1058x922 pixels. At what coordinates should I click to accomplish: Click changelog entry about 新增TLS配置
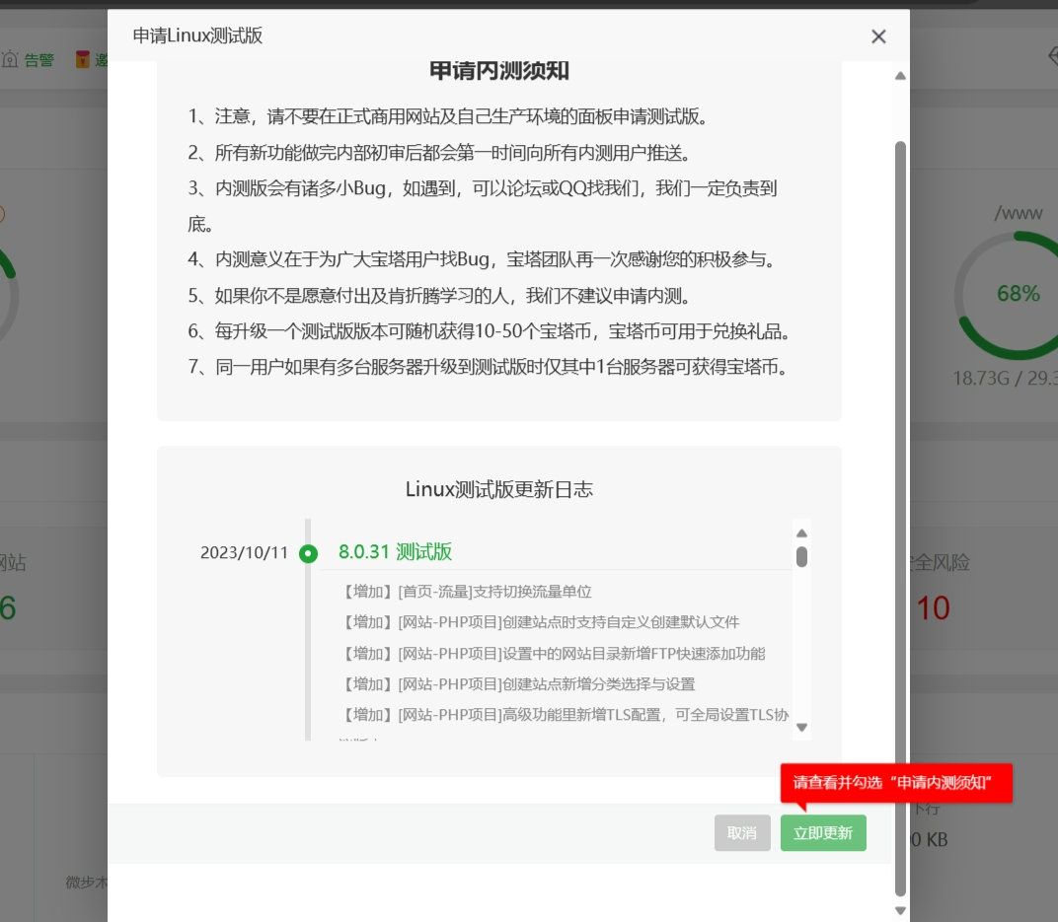pyautogui.click(x=565, y=714)
